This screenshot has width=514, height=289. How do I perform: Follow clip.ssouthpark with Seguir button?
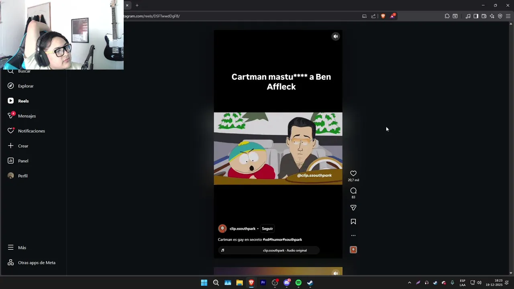click(x=267, y=229)
